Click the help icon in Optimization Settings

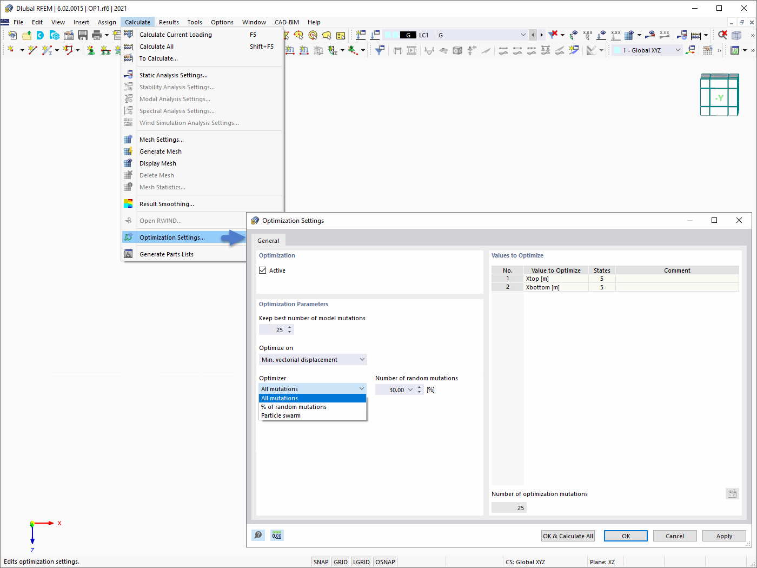(x=258, y=535)
